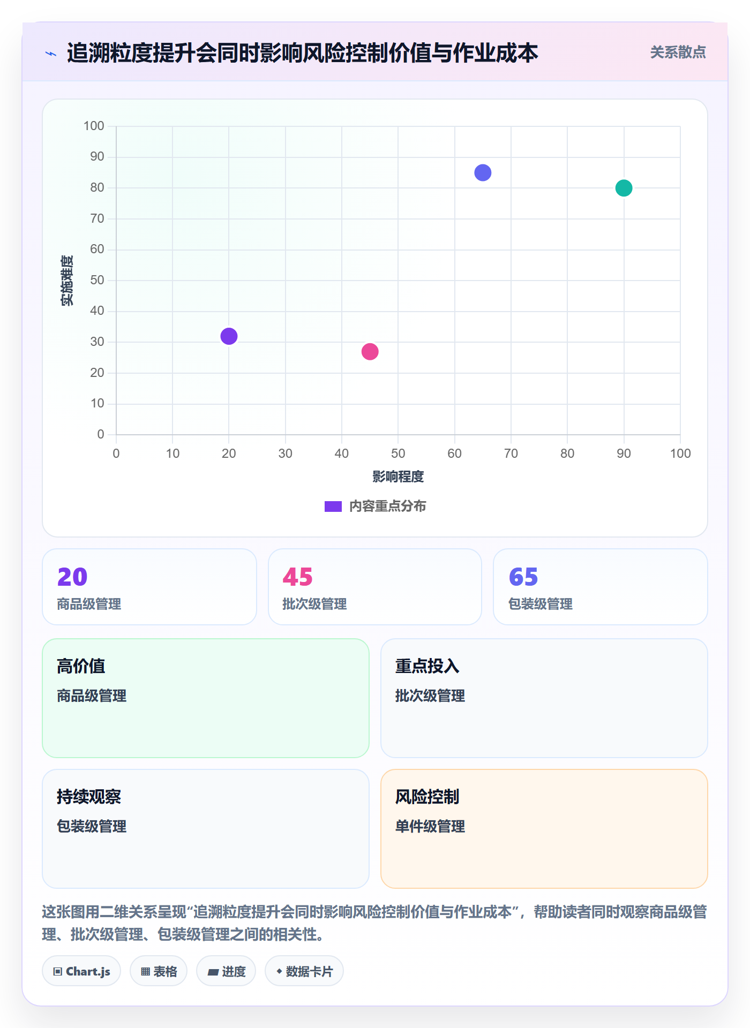Select the 持续观察 quadrant card
The height and width of the screenshot is (1028, 750).
pyautogui.click(x=206, y=829)
